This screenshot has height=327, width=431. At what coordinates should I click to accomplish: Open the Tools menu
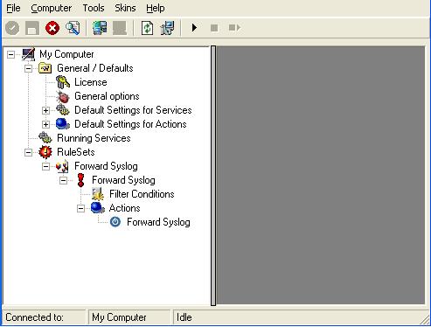click(94, 8)
